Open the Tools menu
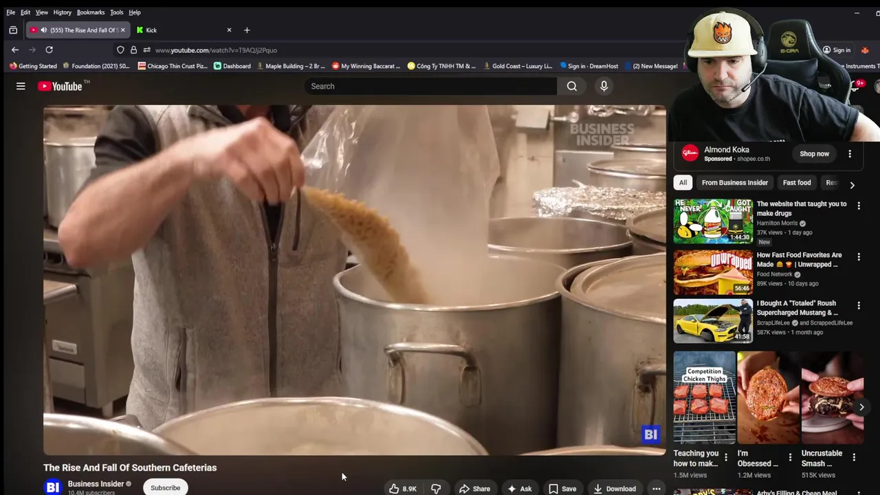Image resolution: width=880 pixels, height=495 pixels. (x=117, y=12)
